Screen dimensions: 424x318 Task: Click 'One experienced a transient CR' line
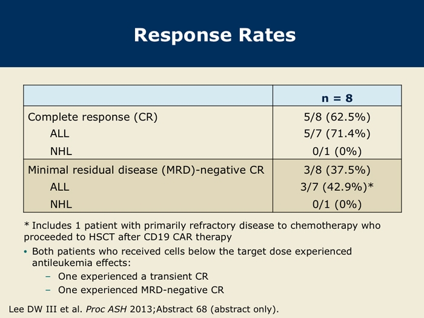coord(133,276)
